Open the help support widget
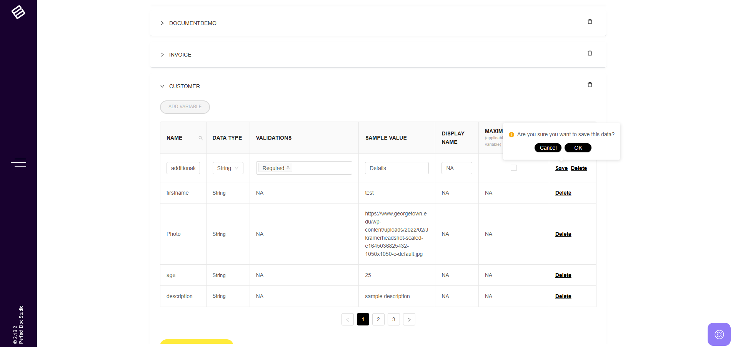Screen dimensions: 738x347 click(x=719, y=334)
